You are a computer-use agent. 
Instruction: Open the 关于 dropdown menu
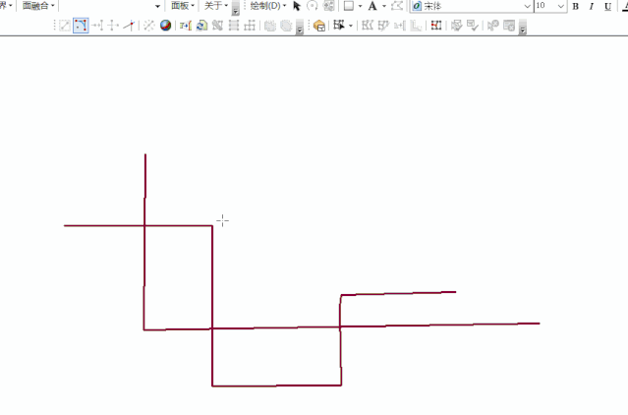click(x=216, y=6)
